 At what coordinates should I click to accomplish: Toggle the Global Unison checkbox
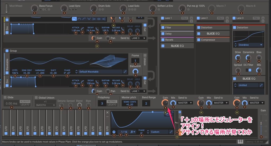[36, 98]
